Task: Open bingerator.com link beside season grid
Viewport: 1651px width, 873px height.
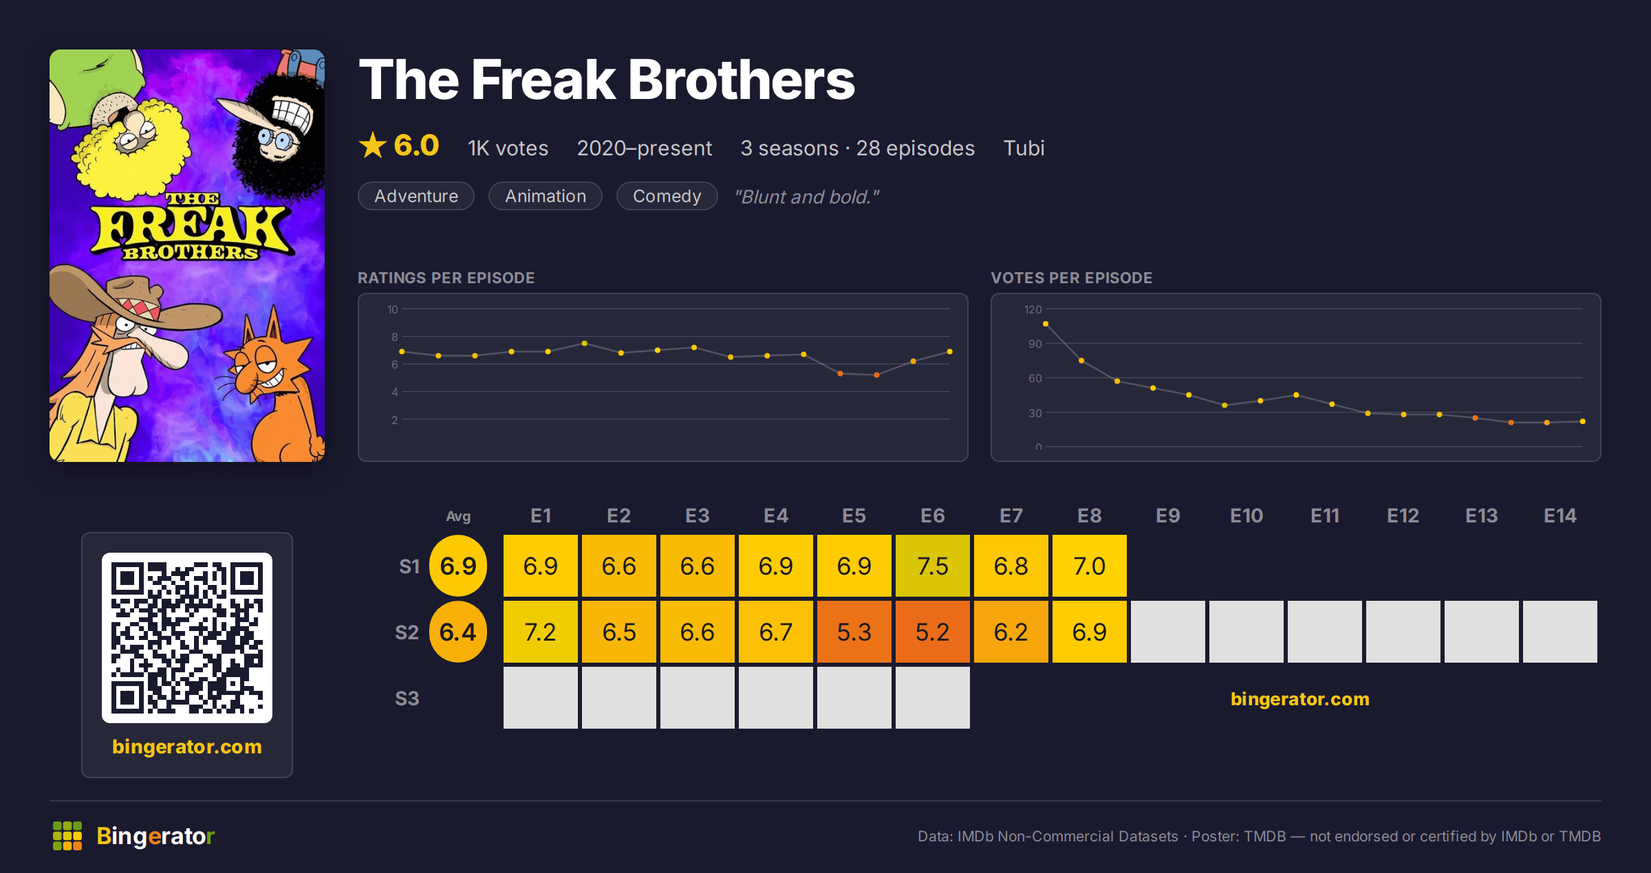Action: [1300, 699]
